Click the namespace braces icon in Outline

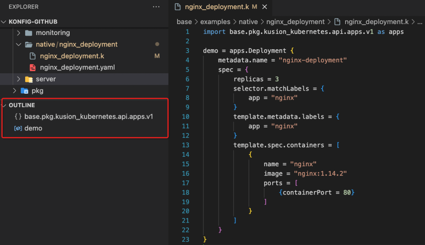(18, 117)
